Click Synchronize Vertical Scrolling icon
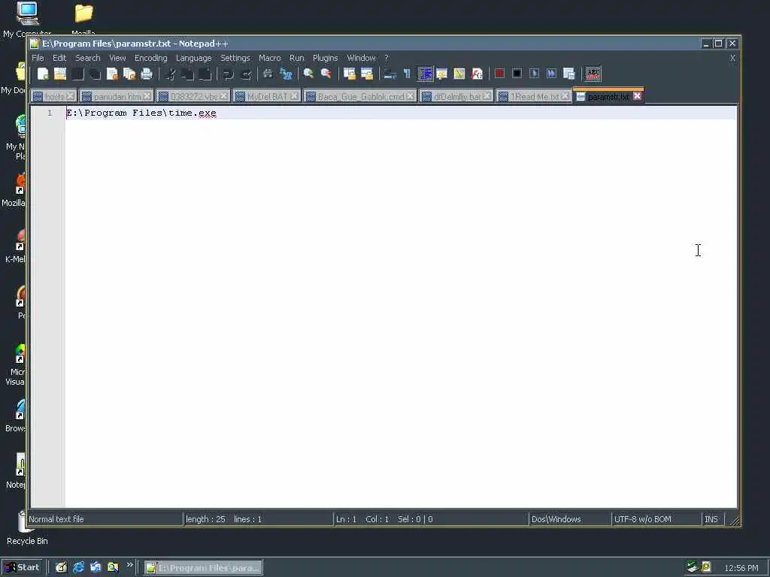Image resolution: width=770 pixels, height=577 pixels. pyautogui.click(x=349, y=74)
